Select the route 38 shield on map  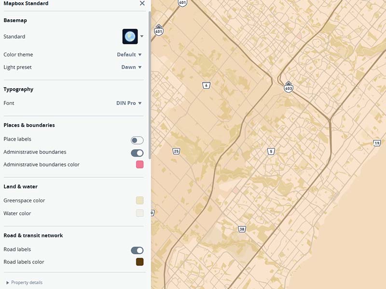coord(242,229)
